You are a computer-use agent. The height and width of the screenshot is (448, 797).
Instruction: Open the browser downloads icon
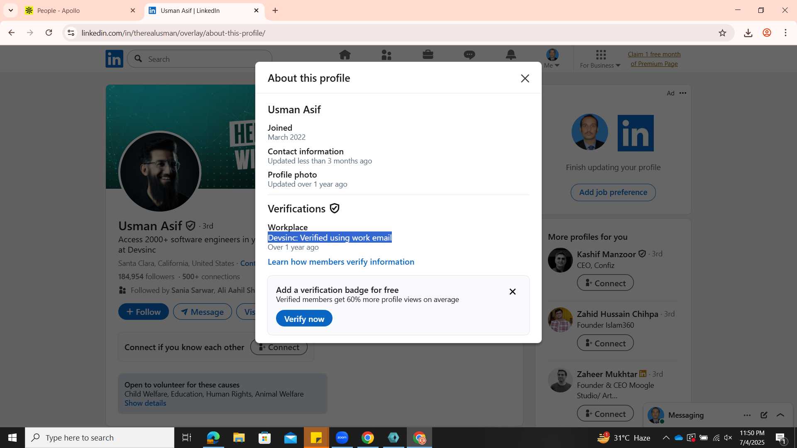748,33
